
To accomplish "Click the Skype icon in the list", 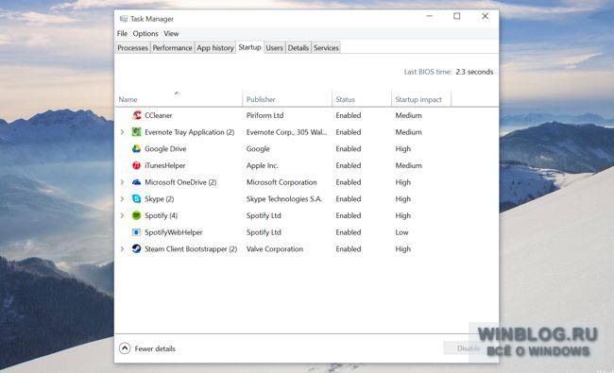I will tap(136, 199).
